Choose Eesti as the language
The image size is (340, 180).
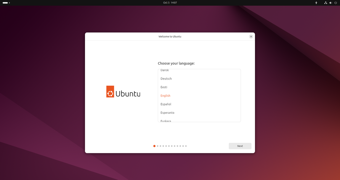tap(164, 87)
